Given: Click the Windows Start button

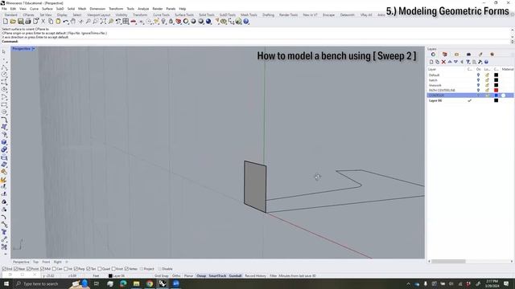Looking at the screenshot, I should point(6,283).
